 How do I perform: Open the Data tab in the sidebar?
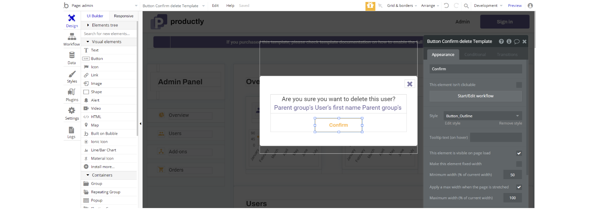(72, 58)
